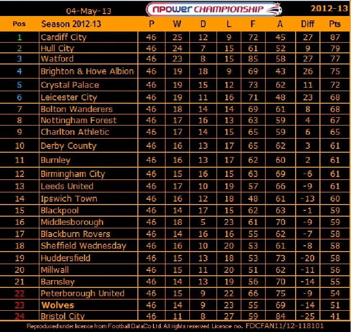Select the date 04-May-13
Viewport: 351px width, 332px height.
pos(89,11)
